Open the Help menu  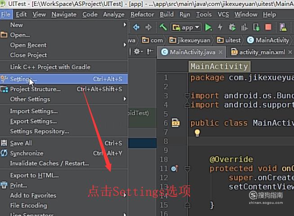[269, 14]
